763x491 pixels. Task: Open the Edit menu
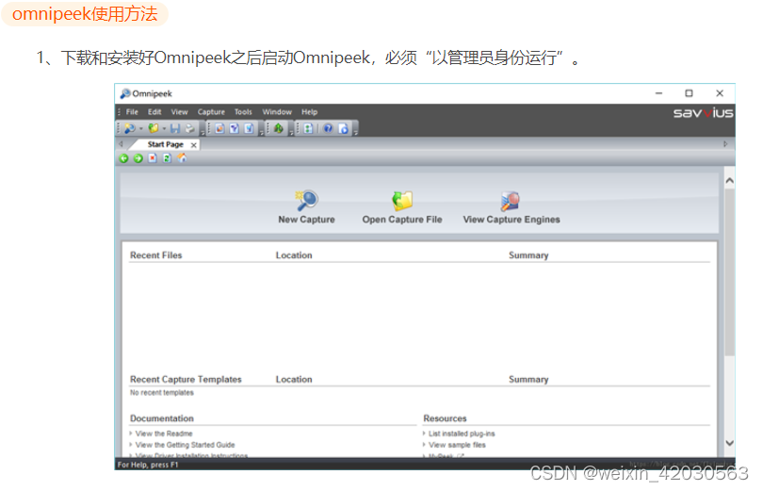click(154, 111)
